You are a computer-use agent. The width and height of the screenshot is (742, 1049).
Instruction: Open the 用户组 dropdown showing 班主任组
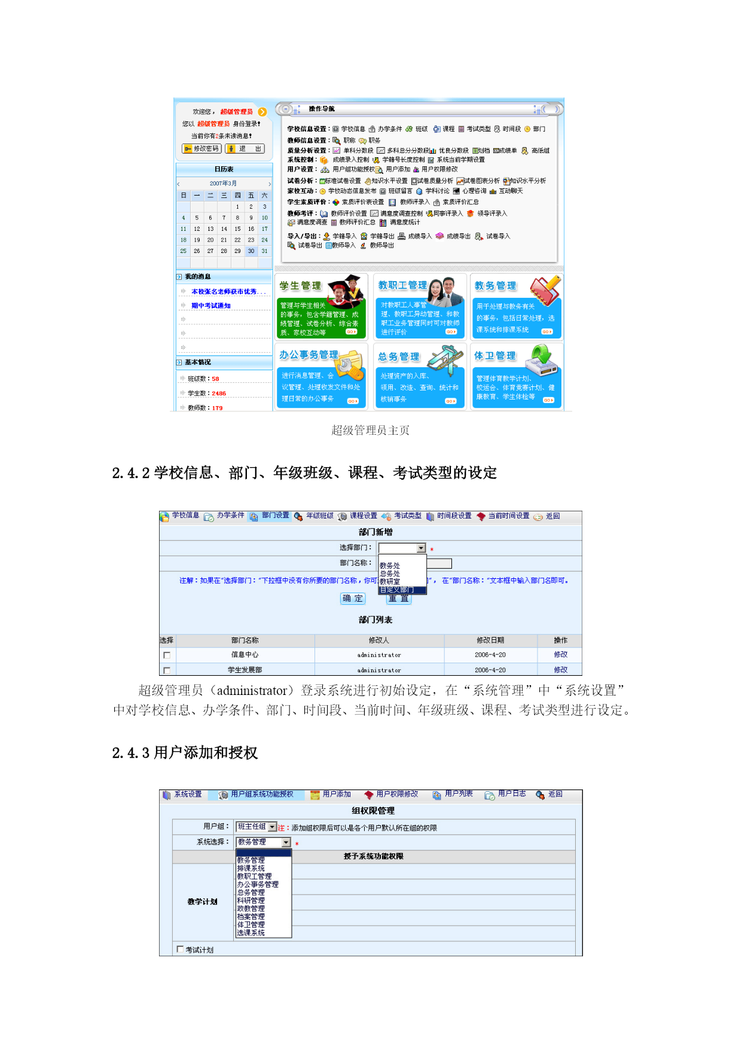[256, 827]
